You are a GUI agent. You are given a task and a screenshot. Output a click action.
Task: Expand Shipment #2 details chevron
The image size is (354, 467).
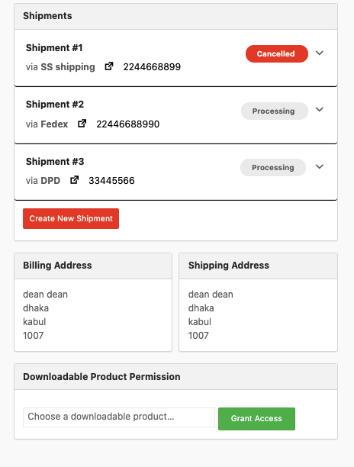[320, 110]
